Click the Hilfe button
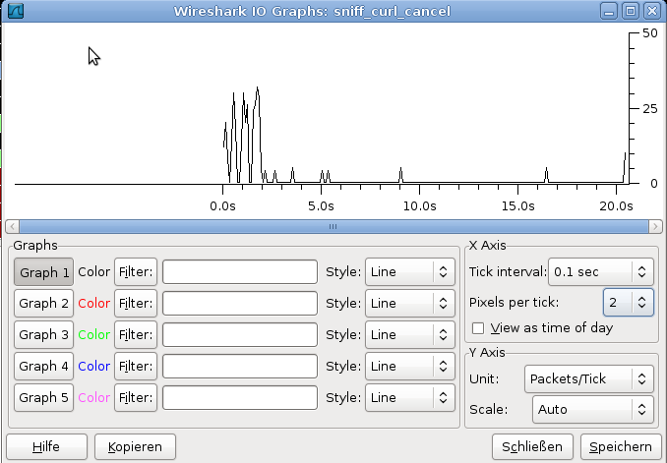667x463 pixels. [x=46, y=447]
